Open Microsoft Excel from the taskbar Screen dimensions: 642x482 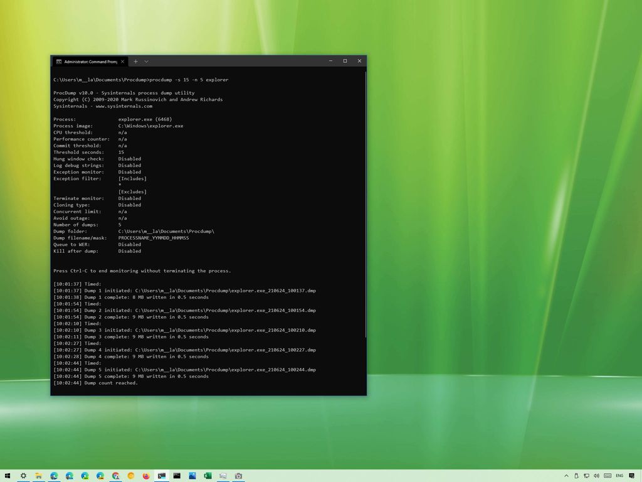(x=208, y=476)
